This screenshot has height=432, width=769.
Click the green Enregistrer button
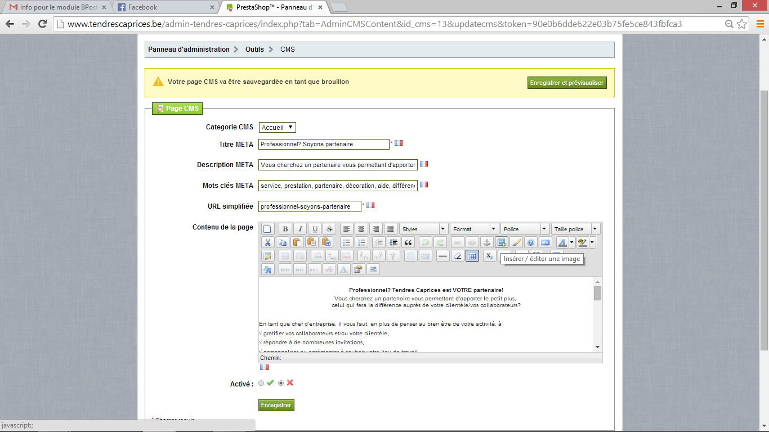276,405
